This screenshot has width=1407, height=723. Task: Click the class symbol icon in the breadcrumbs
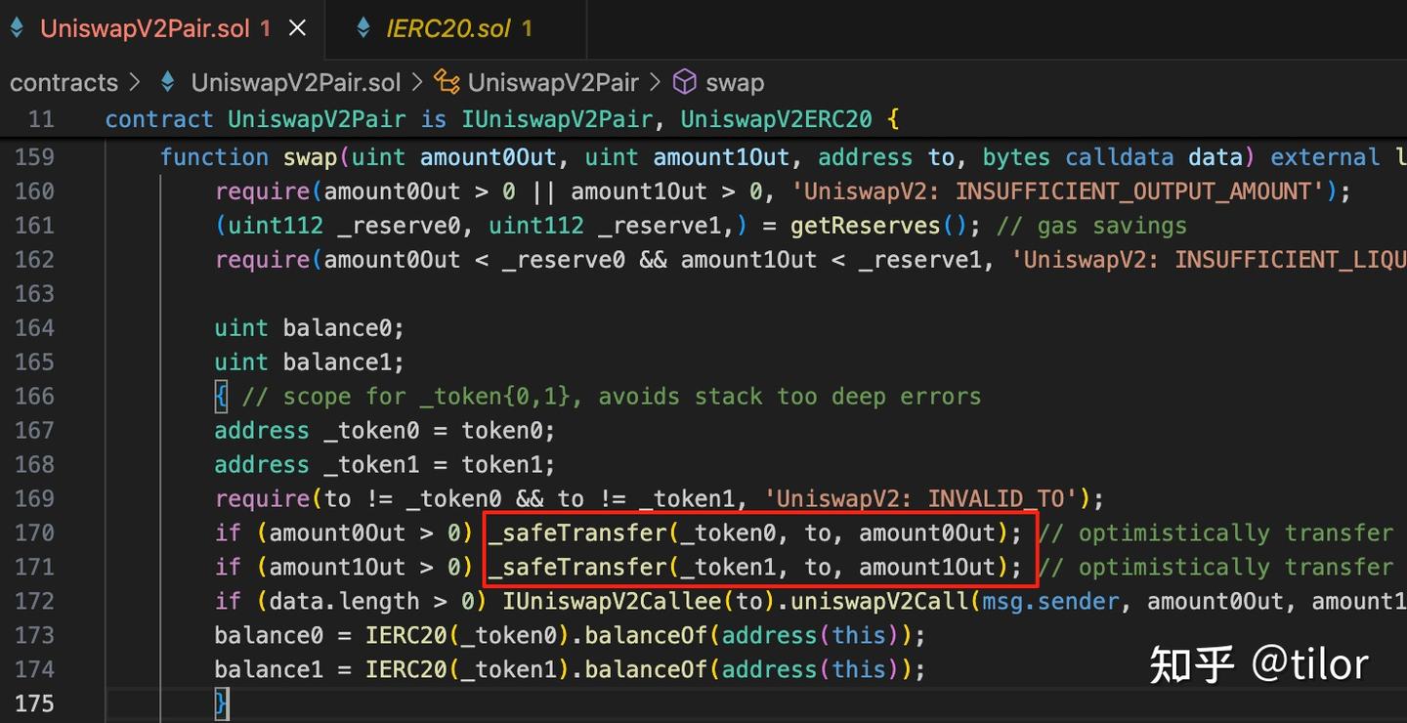pos(447,82)
